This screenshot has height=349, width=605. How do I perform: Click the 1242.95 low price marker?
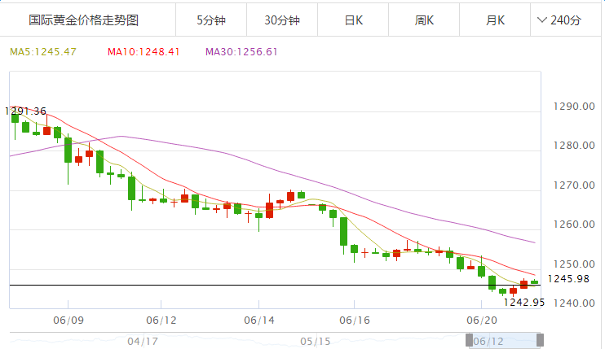point(523,302)
